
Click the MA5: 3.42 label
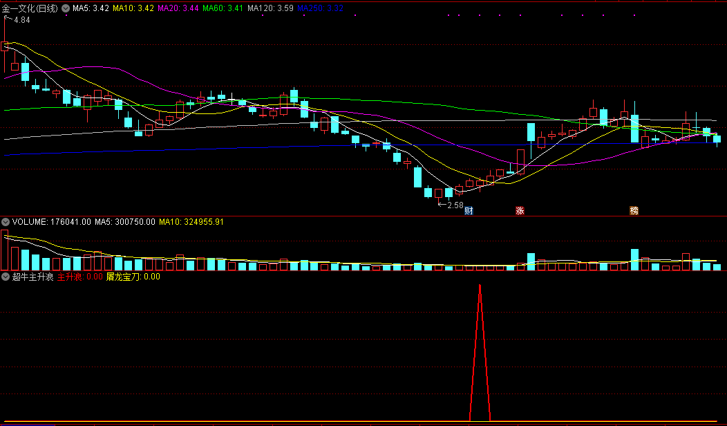click(91, 8)
